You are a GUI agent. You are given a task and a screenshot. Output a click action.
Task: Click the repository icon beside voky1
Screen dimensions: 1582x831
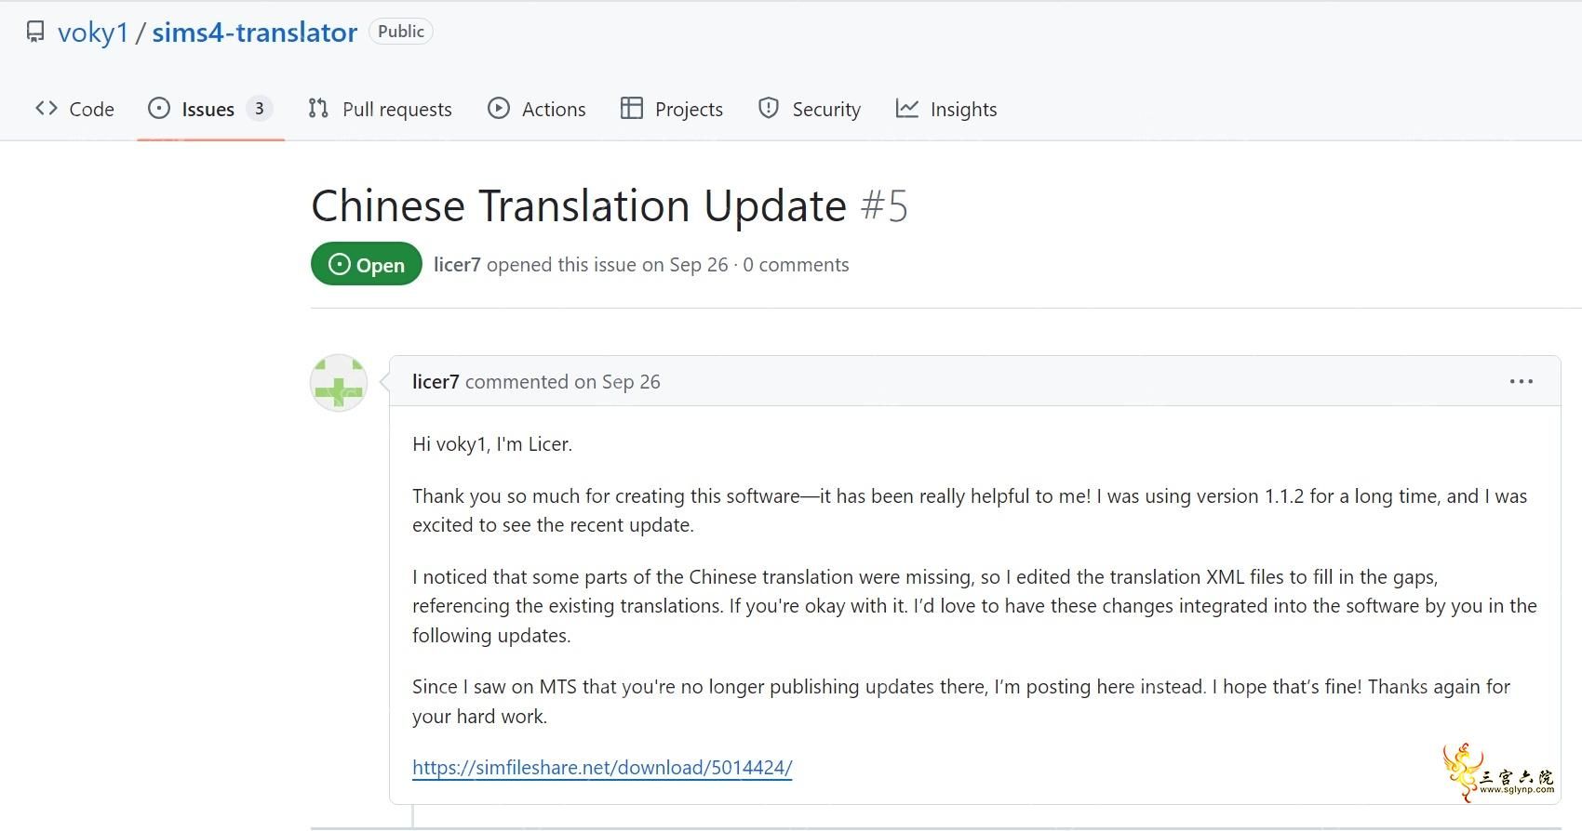[35, 33]
